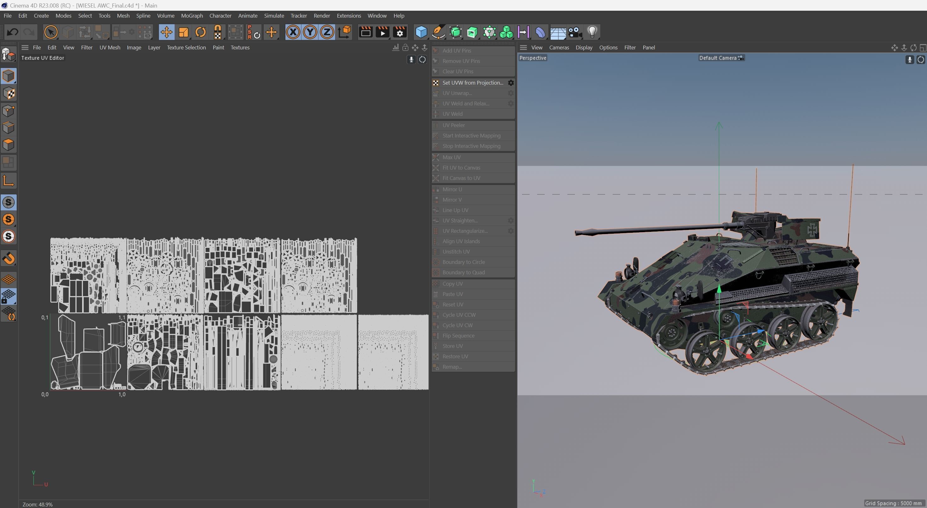Click Set UVW from Projection command
927x508 pixels.
pos(469,83)
